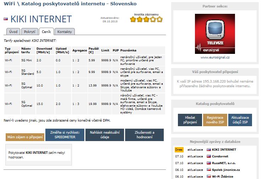Click the flag icon beside KIKI INTERNET news item
Screen dimensions: 263x179
(209, 150)
